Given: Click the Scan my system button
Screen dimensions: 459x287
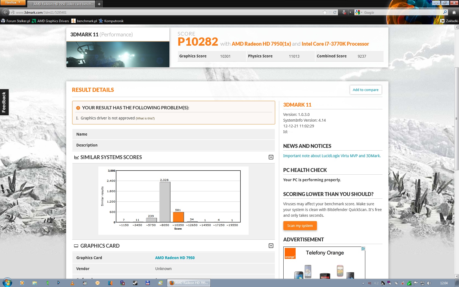Looking at the screenshot, I should coord(300,225).
